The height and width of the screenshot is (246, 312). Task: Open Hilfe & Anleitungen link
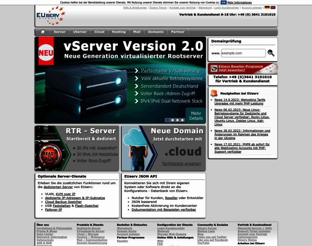pos(135,8)
